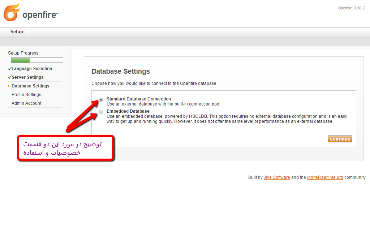Click the Openfire 3.10.2 version text
This screenshot has height=241, width=370.
pyautogui.click(x=351, y=8)
